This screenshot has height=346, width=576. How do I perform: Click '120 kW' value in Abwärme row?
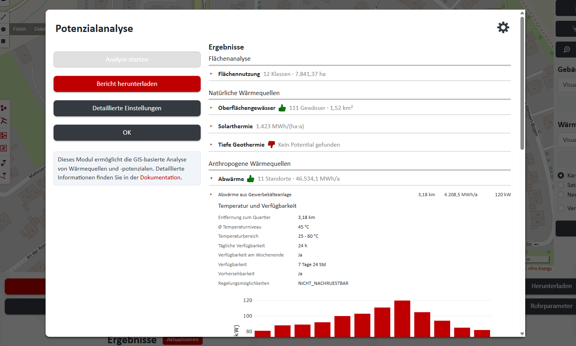(x=503, y=195)
